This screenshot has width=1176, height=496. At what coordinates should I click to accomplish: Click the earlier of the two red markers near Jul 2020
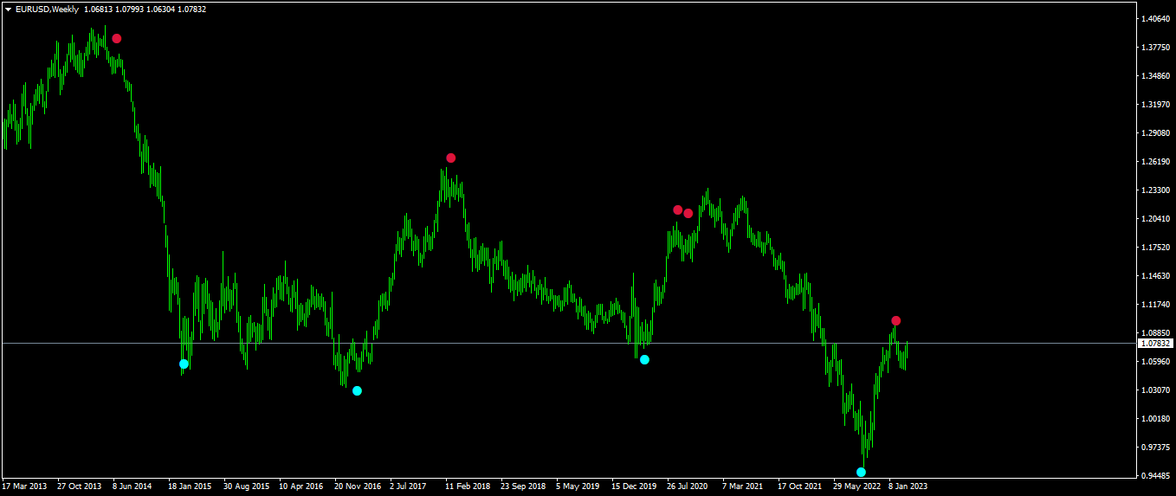click(x=678, y=210)
